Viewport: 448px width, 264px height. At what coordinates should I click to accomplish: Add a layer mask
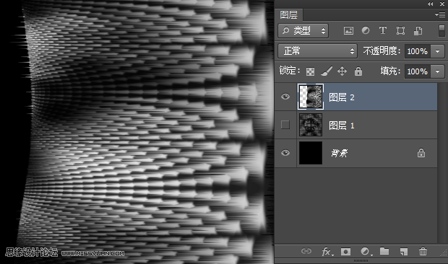[x=345, y=252]
